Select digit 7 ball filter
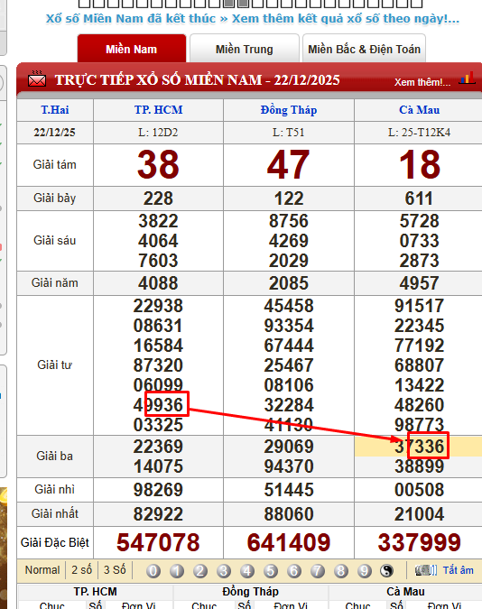 coord(318,571)
